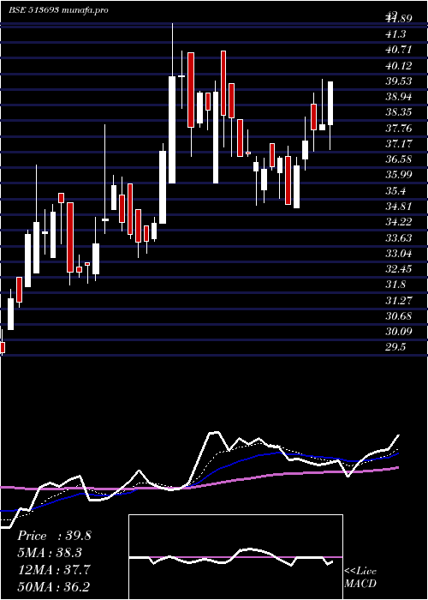Click the 40.12 price axis label
The image size is (428, 600).
pyautogui.click(x=399, y=66)
